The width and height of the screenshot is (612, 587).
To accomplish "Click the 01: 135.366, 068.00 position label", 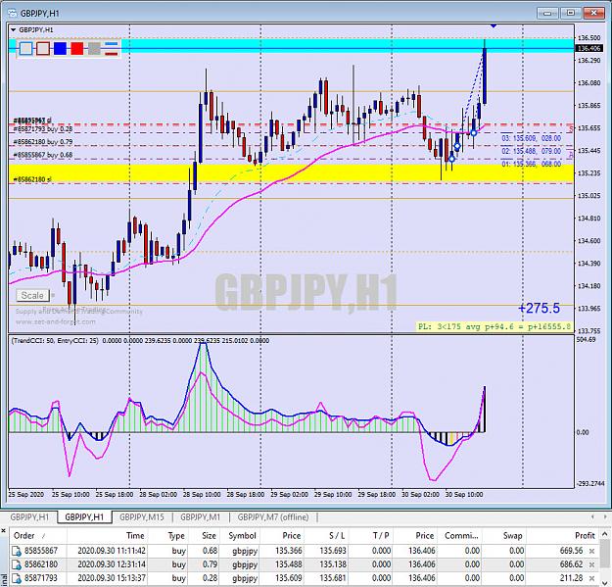I will click(531, 164).
